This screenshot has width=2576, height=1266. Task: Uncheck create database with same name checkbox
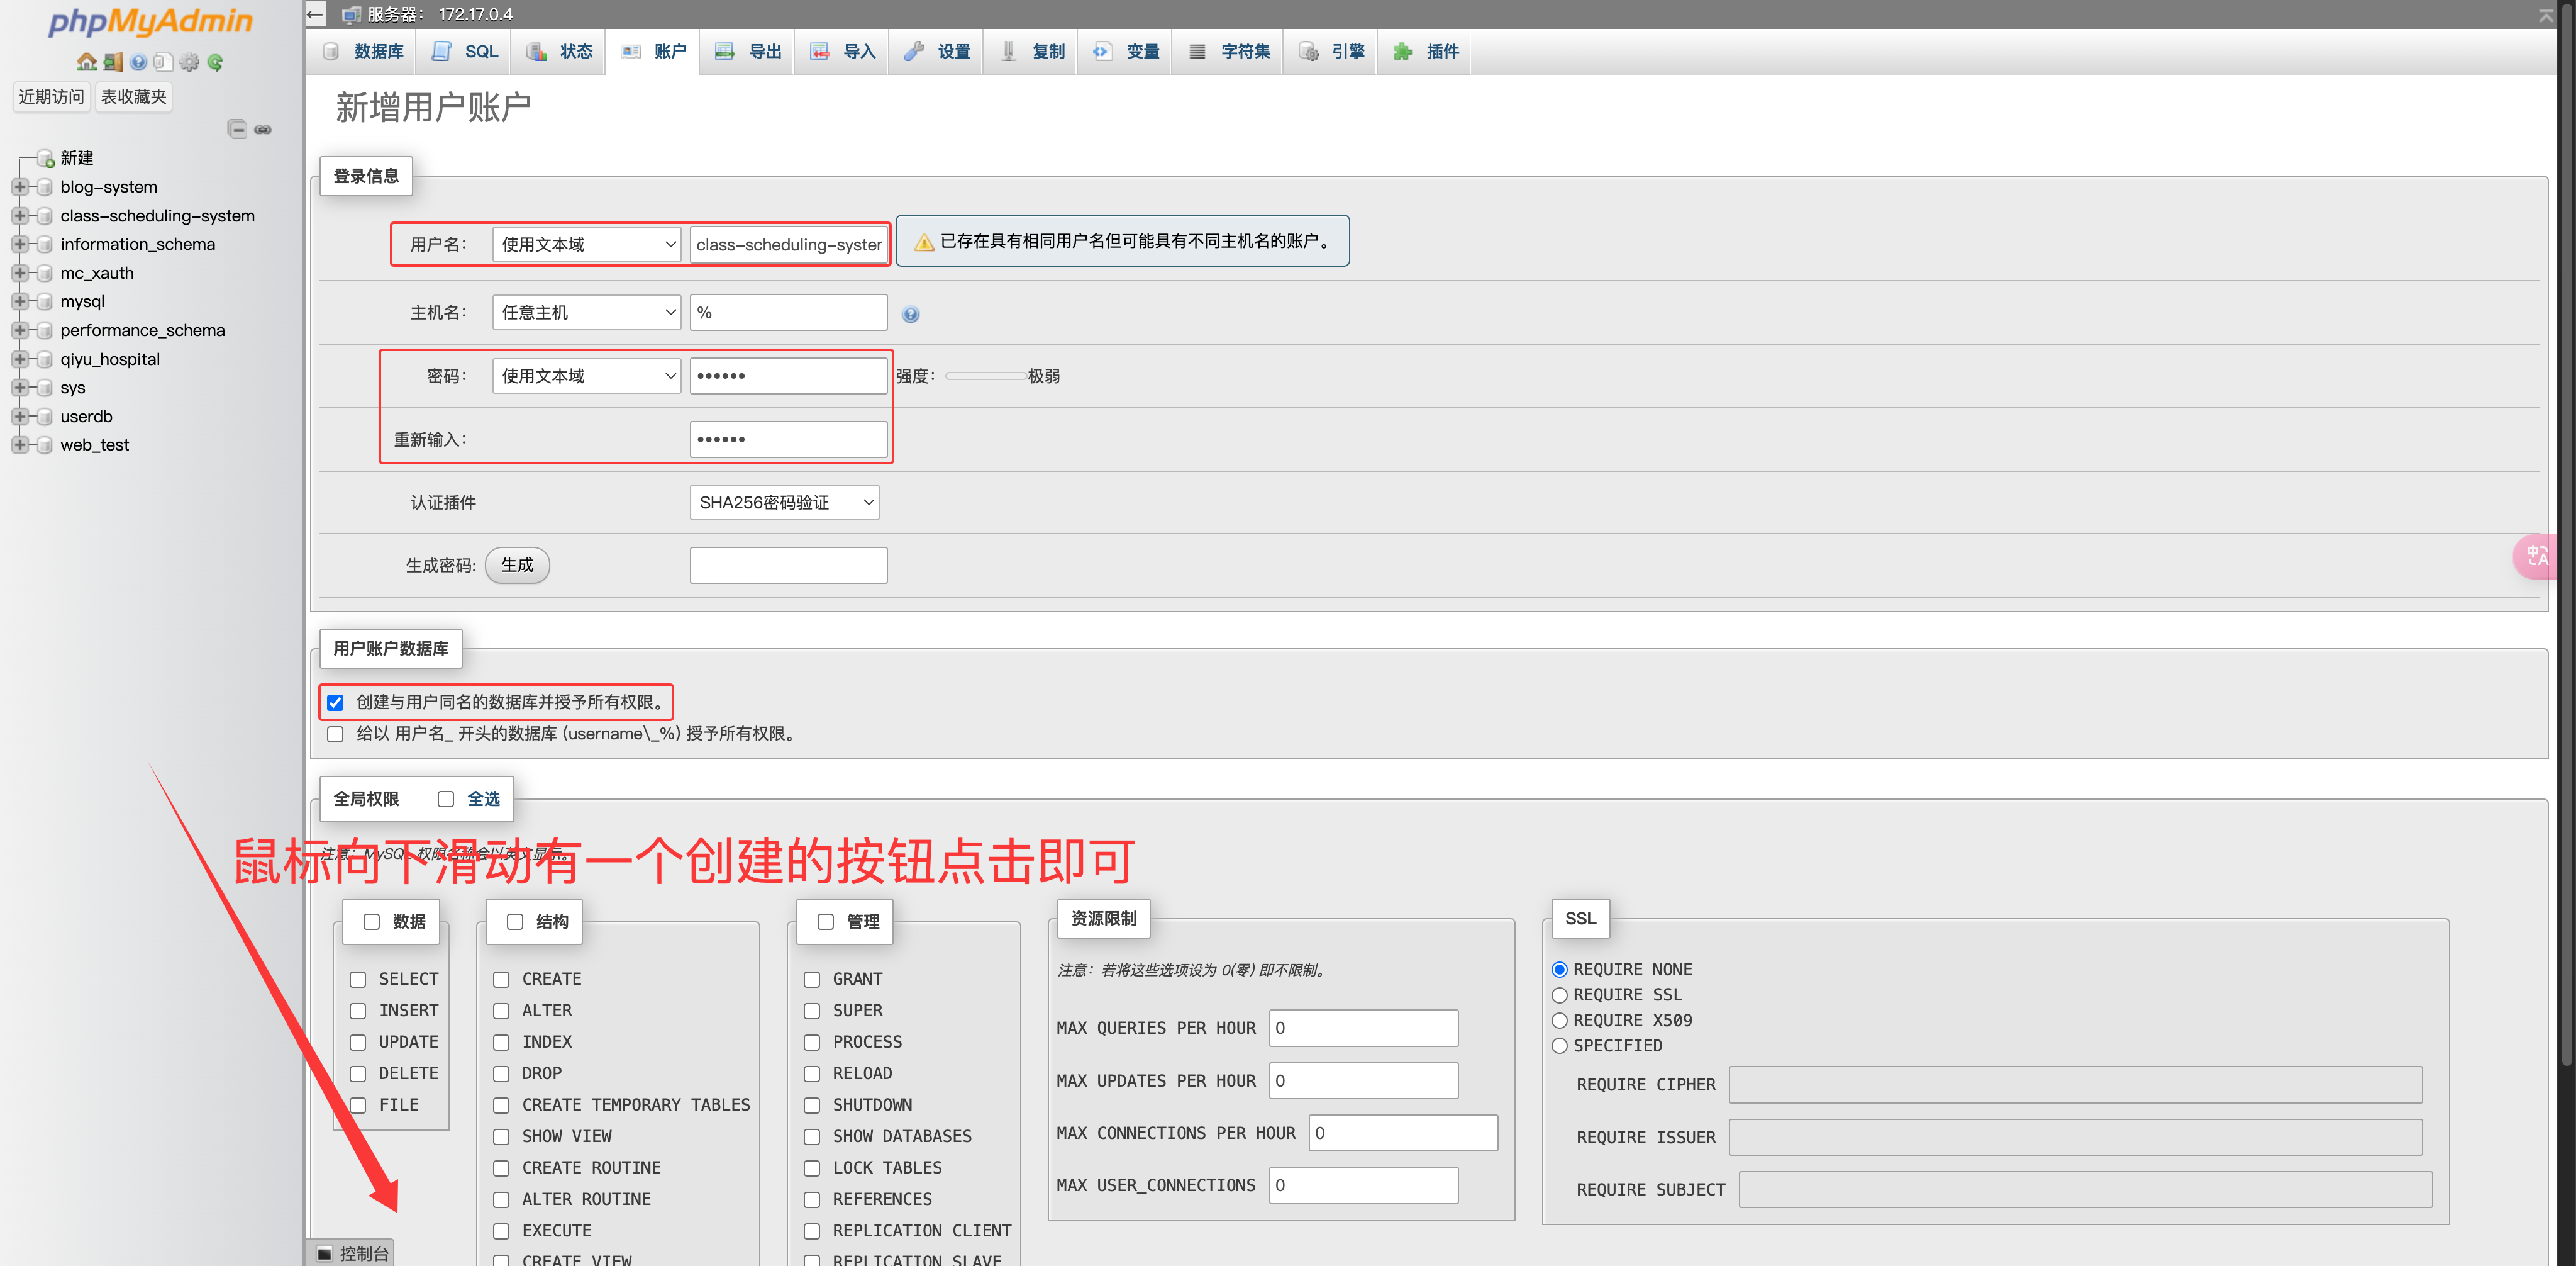pyautogui.click(x=335, y=703)
